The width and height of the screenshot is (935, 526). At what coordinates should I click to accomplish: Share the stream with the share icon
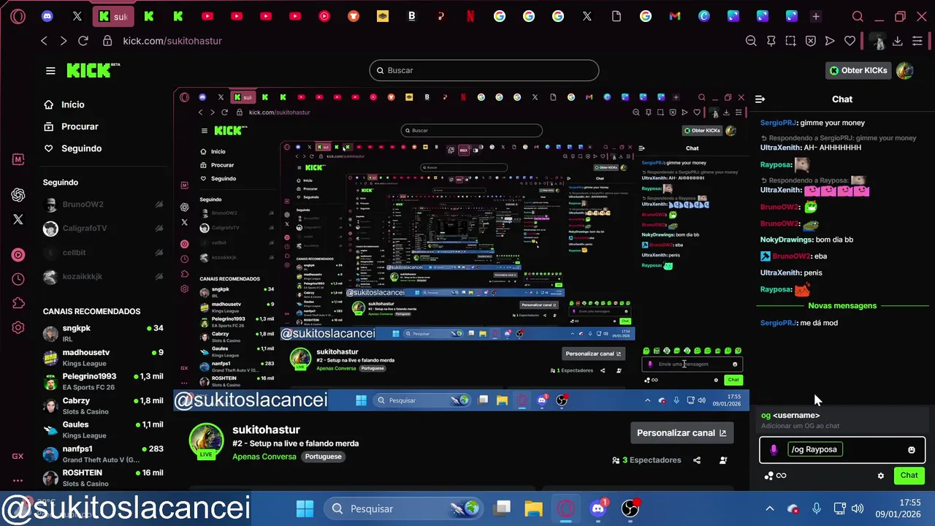tap(697, 460)
